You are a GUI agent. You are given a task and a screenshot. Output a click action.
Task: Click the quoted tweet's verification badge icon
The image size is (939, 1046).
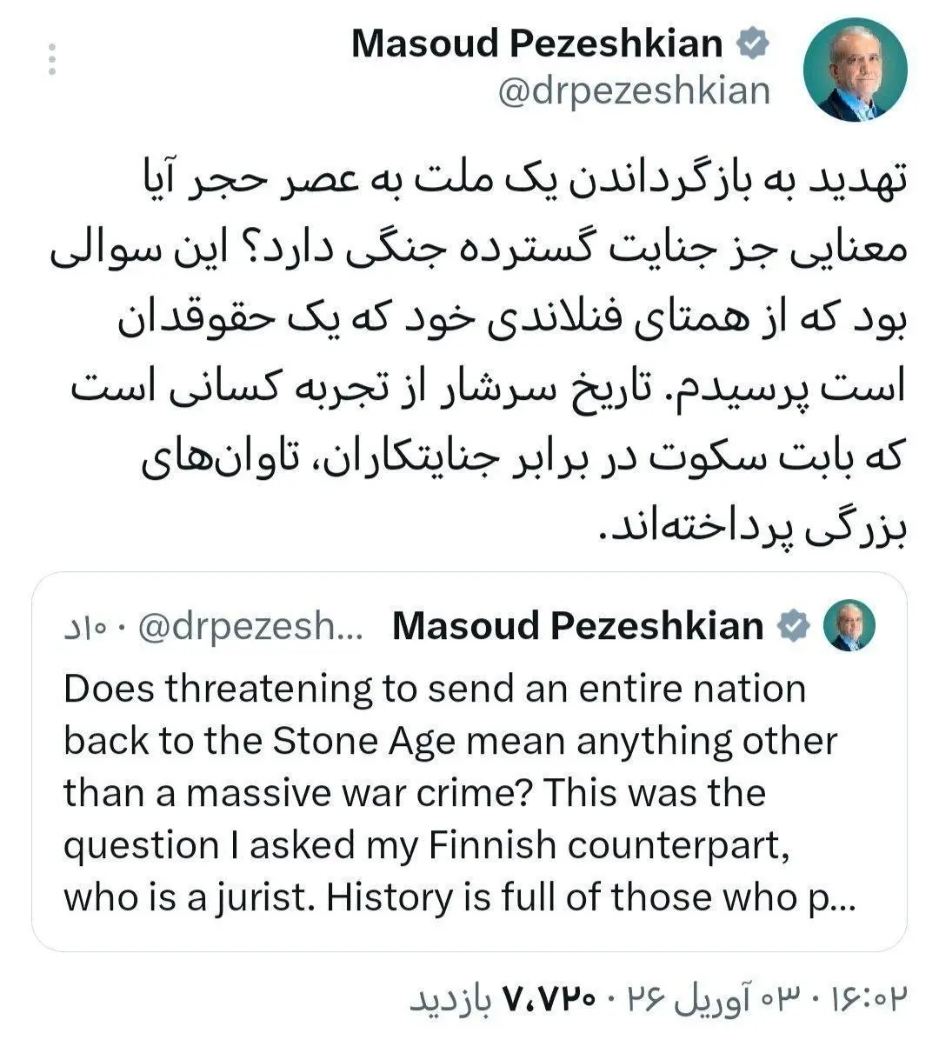coord(793,623)
